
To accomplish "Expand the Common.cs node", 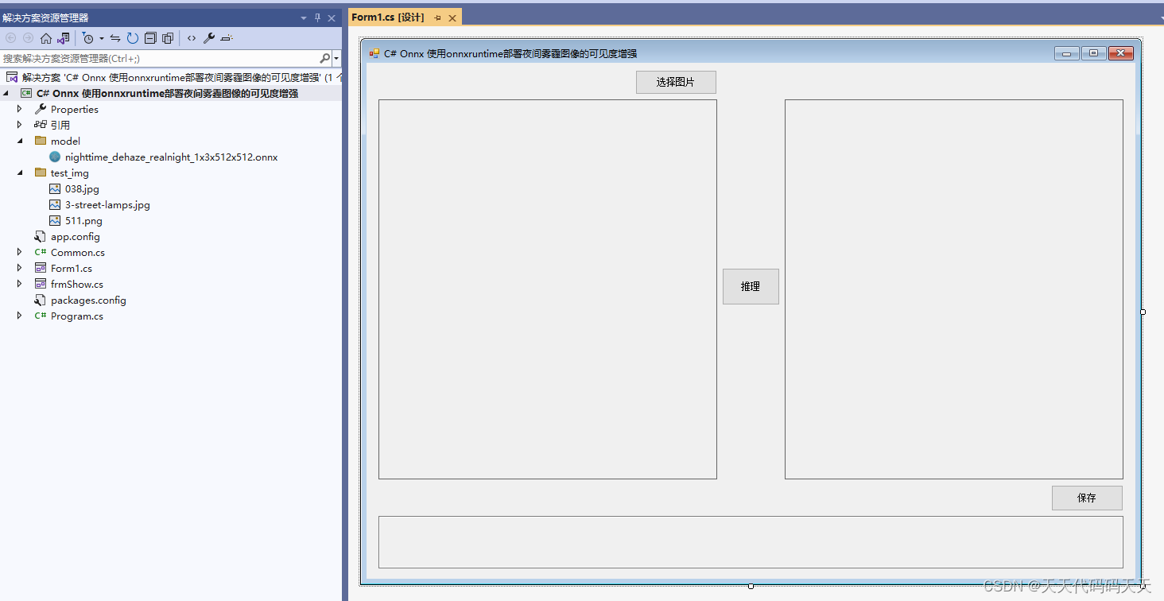I will [x=20, y=252].
